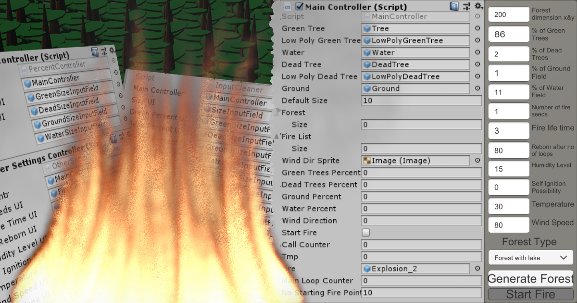
Task: Open the object picker for the Water field
Action: click(x=478, y=52)
